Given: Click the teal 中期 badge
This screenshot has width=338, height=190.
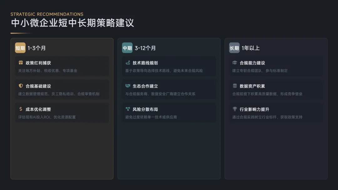Looking at the screenshot, I should 127,48.
